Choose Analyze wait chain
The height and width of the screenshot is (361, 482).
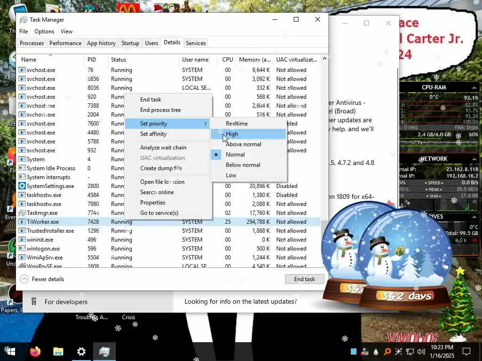coord(168,147)
